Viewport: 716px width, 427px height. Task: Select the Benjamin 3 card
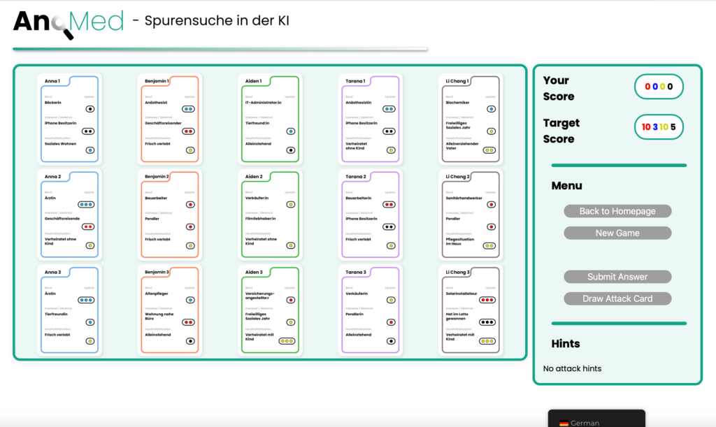[x=170, y=310]
